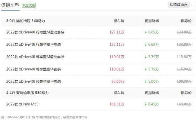Click the 4.4升 双涡轮增压 530马力 group header
Image resolution: width=196 pixels, height=121 pixels.
pos(27,93)
